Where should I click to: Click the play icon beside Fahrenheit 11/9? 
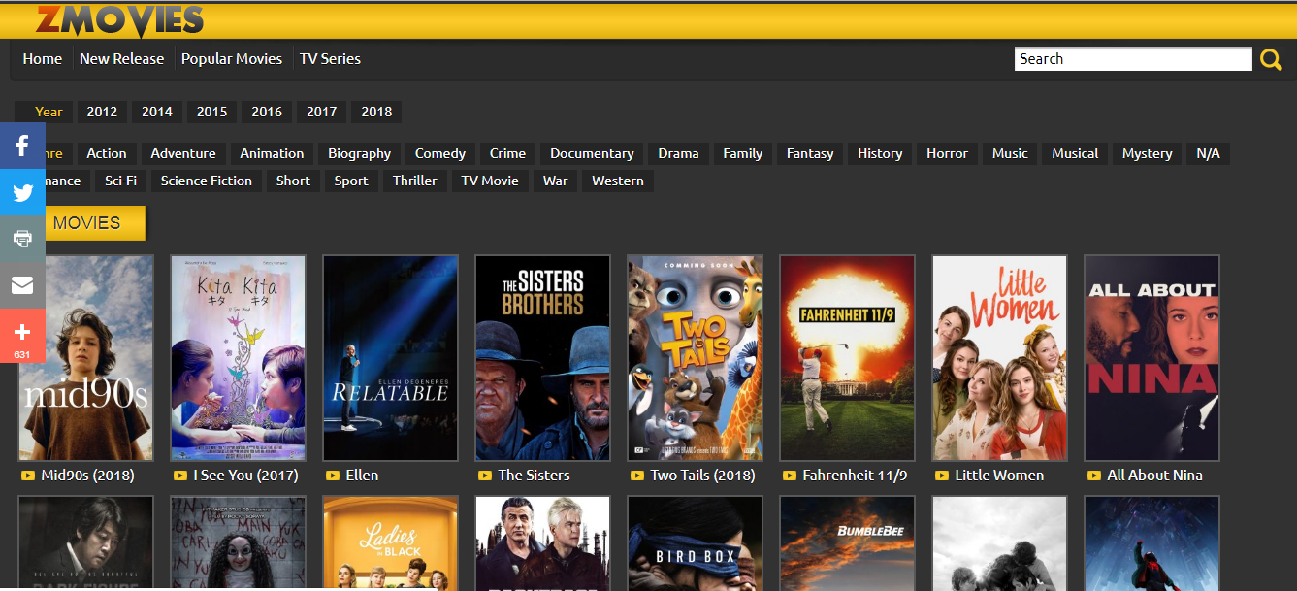click(x=790, y=476)
